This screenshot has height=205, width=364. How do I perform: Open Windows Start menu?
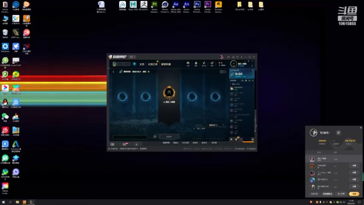tap(3, 202)
